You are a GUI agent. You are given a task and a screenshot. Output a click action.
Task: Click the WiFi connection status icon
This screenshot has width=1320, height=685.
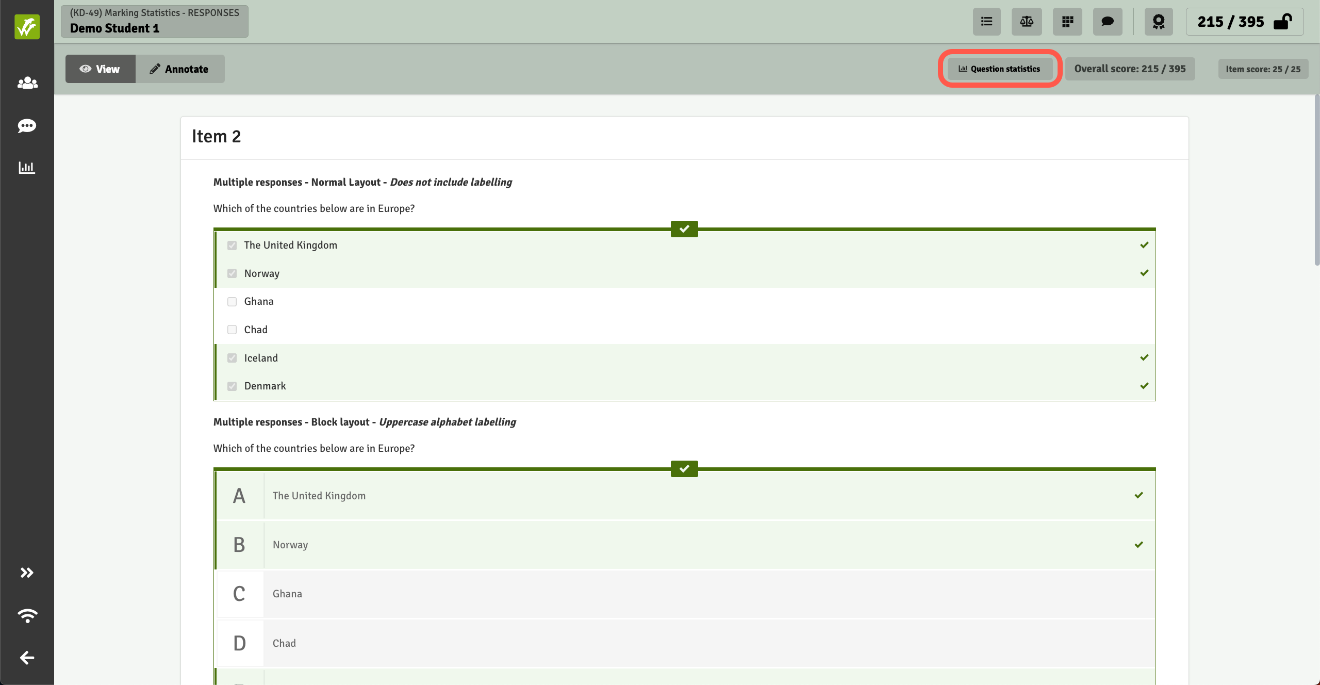(27, 615)
